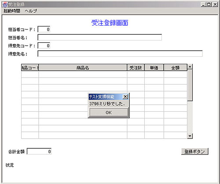Screen dimensions: 220x184
Task: Focus the 担当者名 text field
Action: point(100,37)
